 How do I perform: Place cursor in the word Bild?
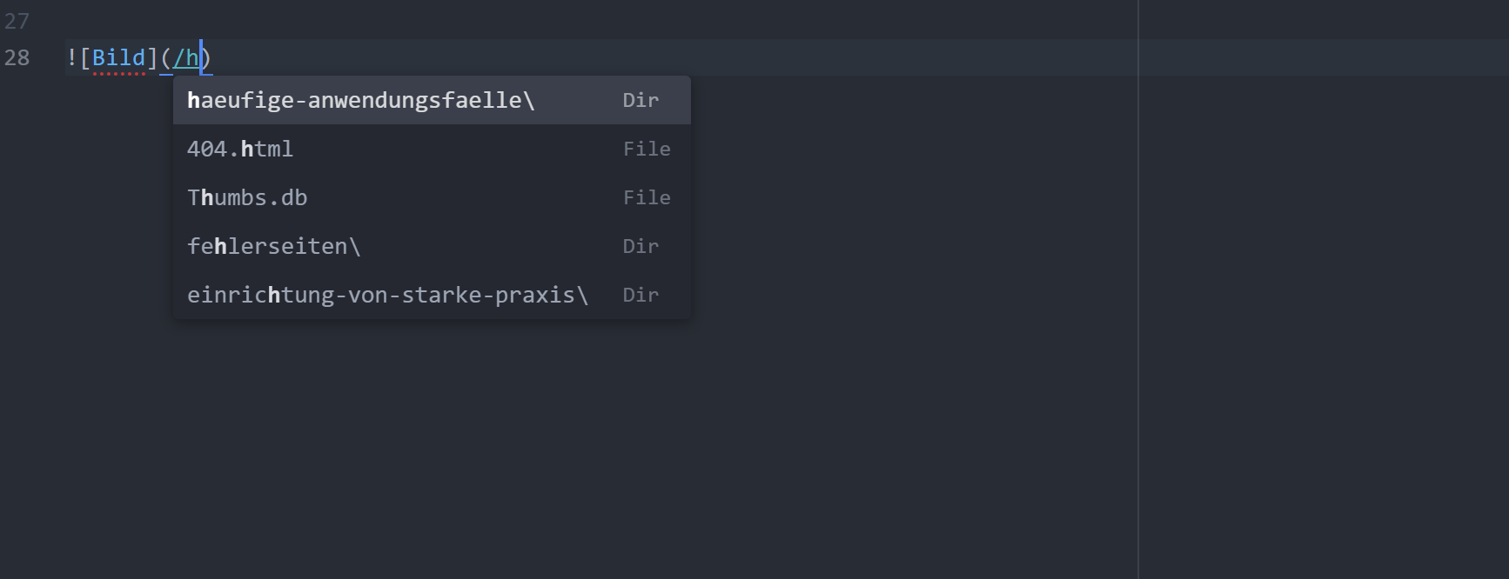point(118,57)
